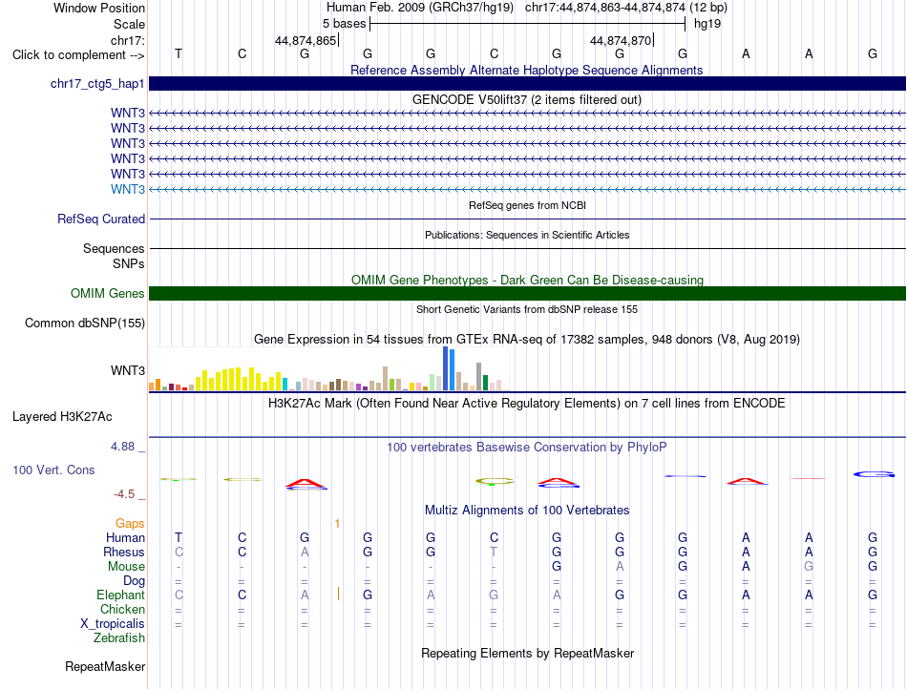Click 'H3K27Ac Mark' ENCODE track title

[x=527, y=403]
